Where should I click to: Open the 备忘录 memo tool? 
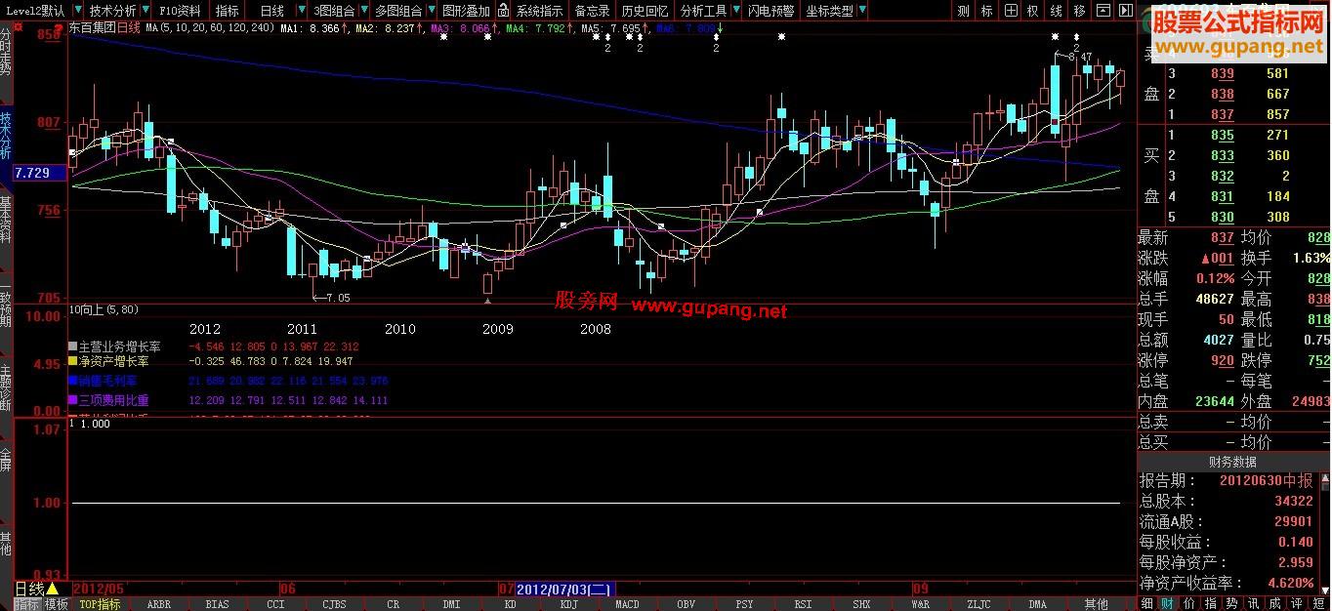(x=592, y=11)
